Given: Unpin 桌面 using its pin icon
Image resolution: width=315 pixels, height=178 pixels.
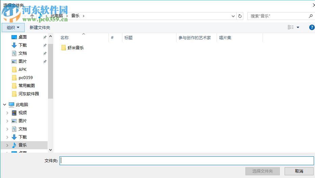Looking at the screenshot, I should coord(45,37).
